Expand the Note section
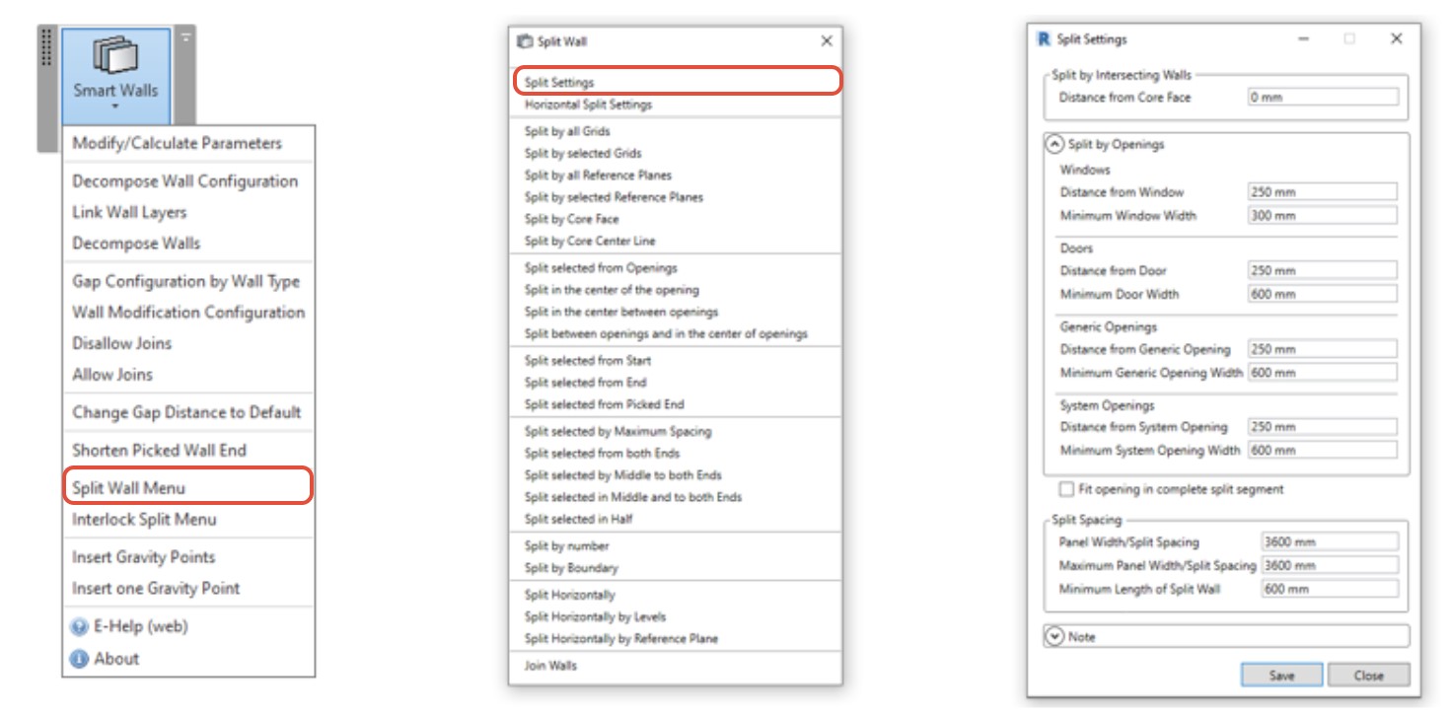This screenshot has width=1450, height=715. pos(1054,637)
